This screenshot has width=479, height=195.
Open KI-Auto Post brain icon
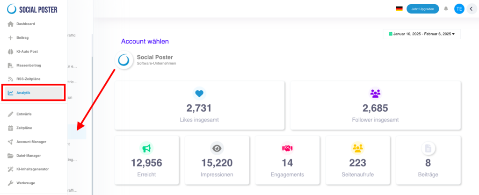pyautogui.click(x=10, y=51)
